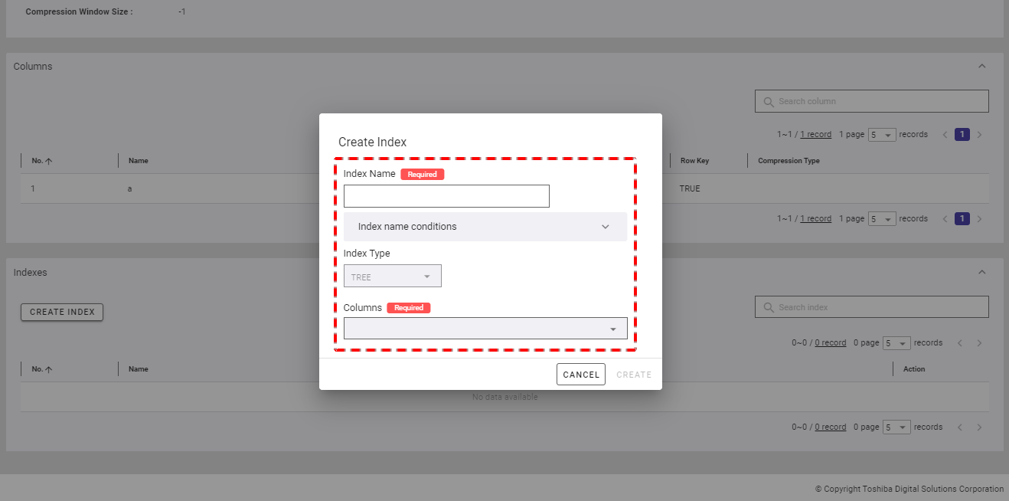
Task: Open records-per-page dropdown above columns table
Action: point(882,135)
